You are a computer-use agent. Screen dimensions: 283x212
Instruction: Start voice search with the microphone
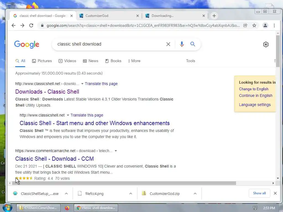click(182, 44)
